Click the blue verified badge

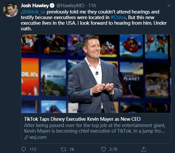point(52,6)
